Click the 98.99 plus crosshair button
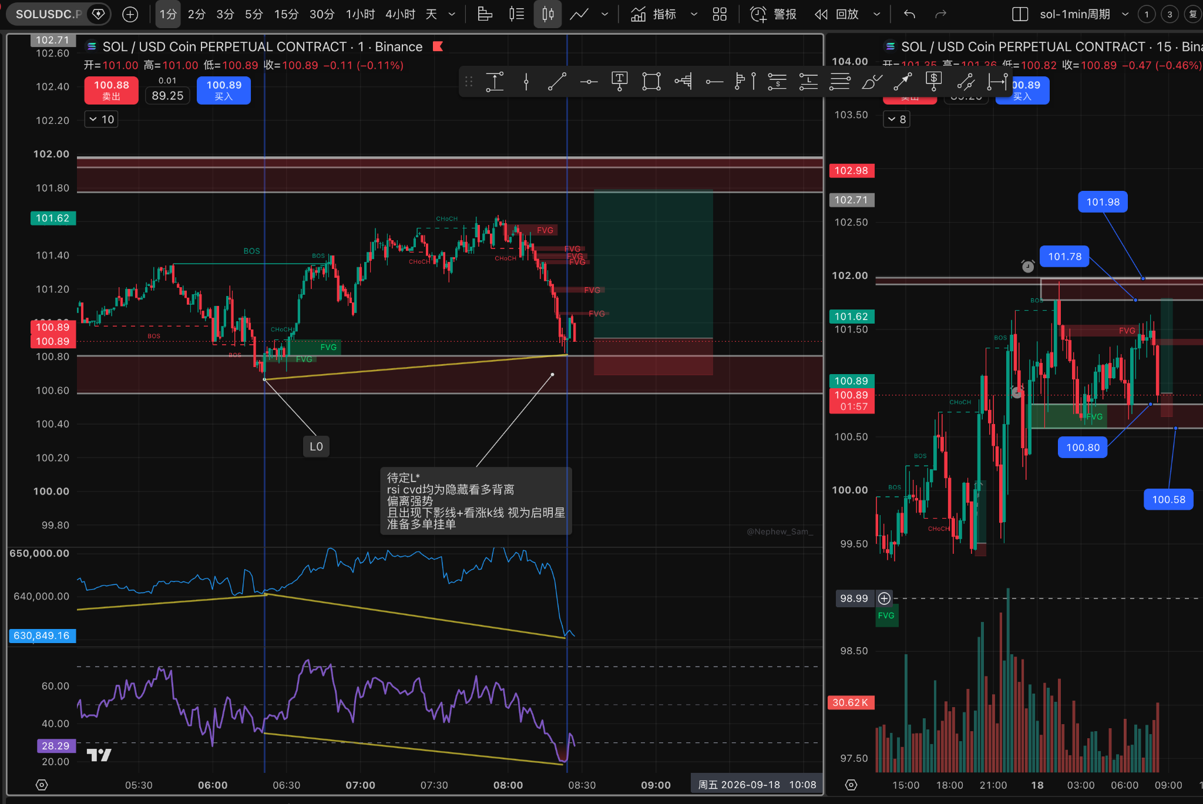The width and height of the screenshot is (1203, 804). click(884, 598)
